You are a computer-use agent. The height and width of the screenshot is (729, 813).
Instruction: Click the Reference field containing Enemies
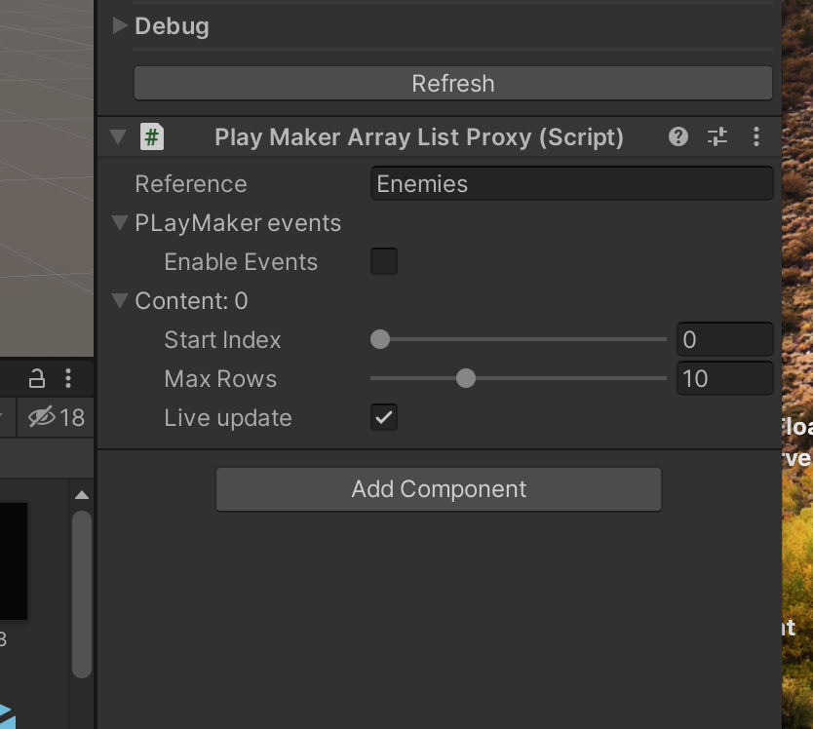coord(572,183)
